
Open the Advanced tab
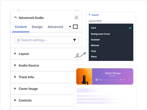point(55,27)
